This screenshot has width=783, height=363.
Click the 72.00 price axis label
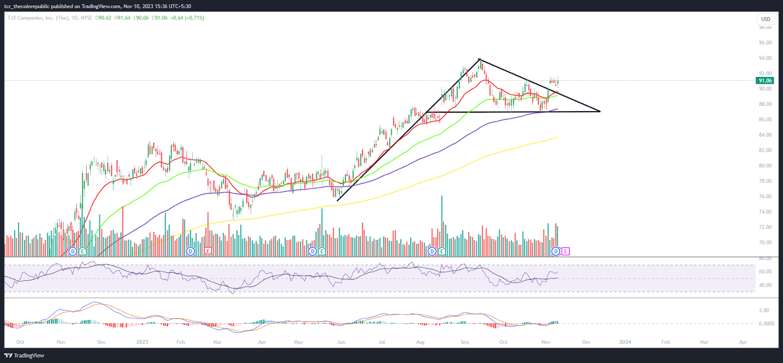click(x=765, y=227)
